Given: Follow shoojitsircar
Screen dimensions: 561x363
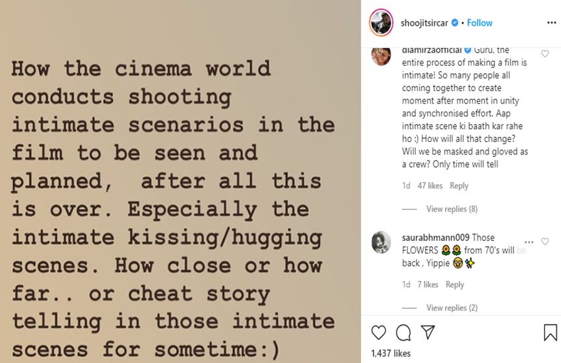Looking at the screenshot, I should pyautogui.click(x=479, y=23).
